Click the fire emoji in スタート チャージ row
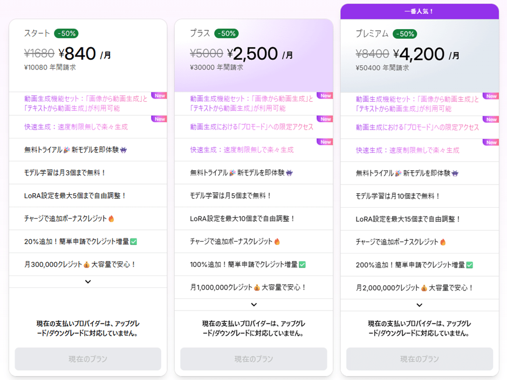 pos(112,219)
